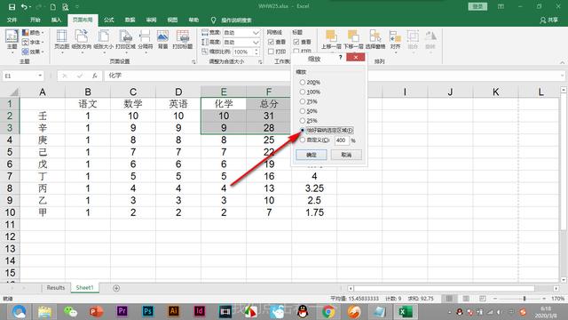This screenshot has height=320, width=568.
Task: Open PowerPoint from the taskbar
Action: point(96,311)
